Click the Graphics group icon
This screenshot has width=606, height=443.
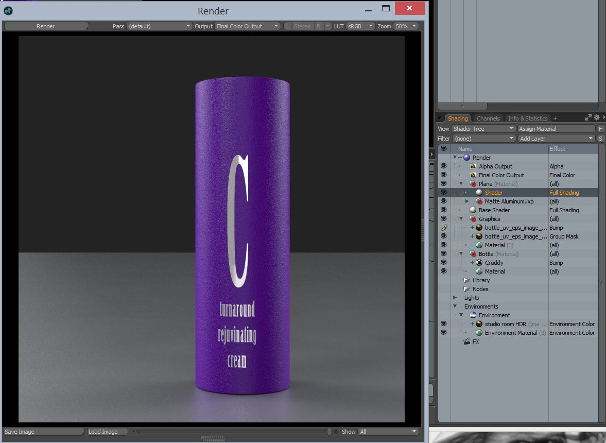click(x=473, y=219)
